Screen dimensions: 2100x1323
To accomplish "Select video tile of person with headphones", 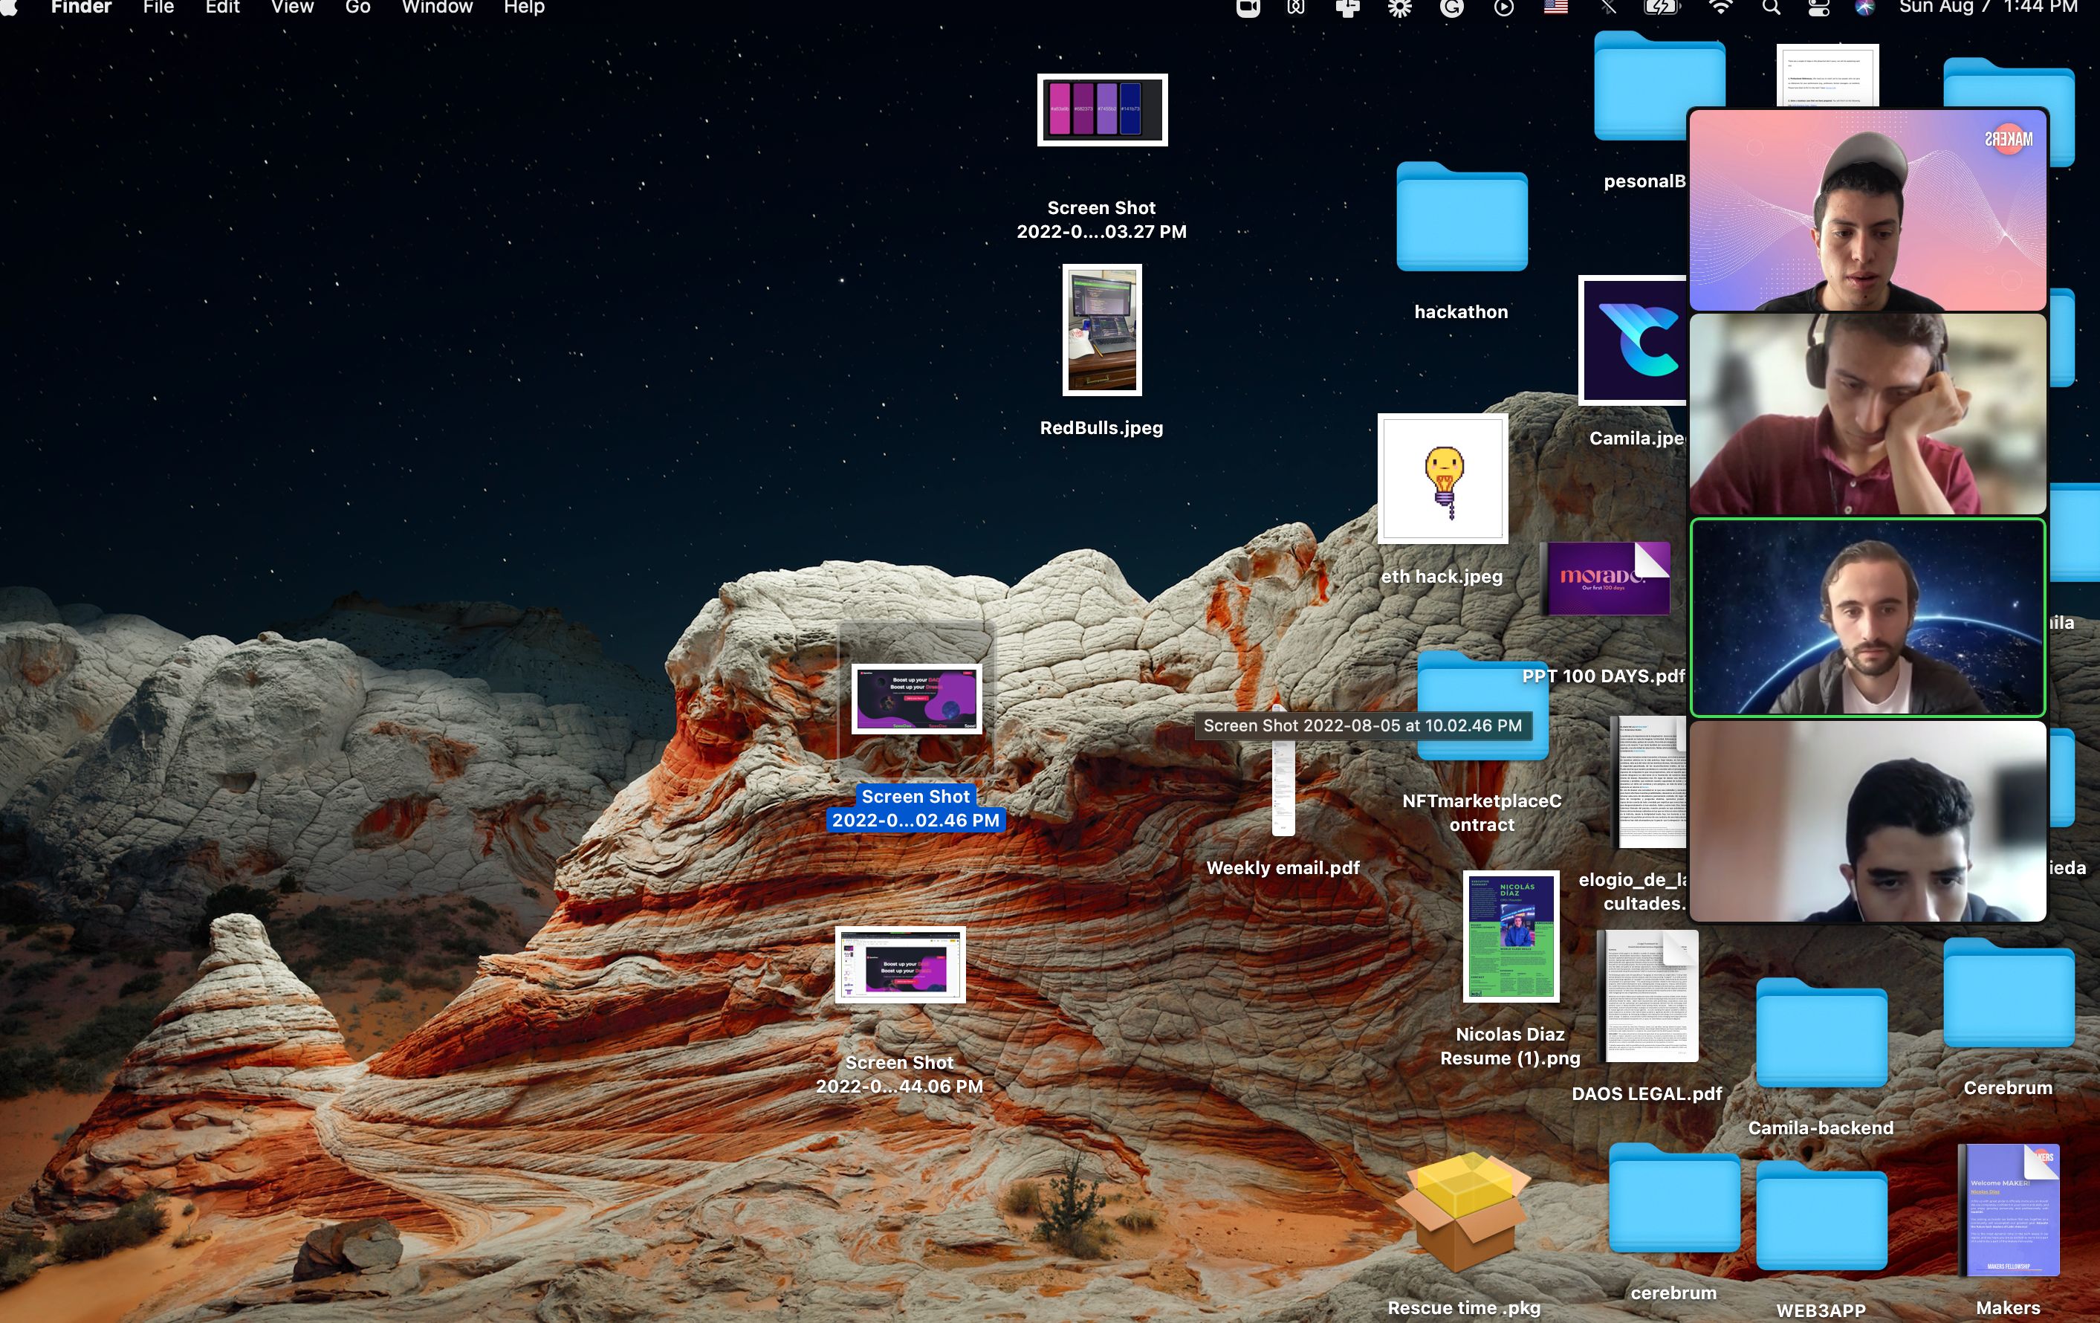I will [x=1867, y=414].
